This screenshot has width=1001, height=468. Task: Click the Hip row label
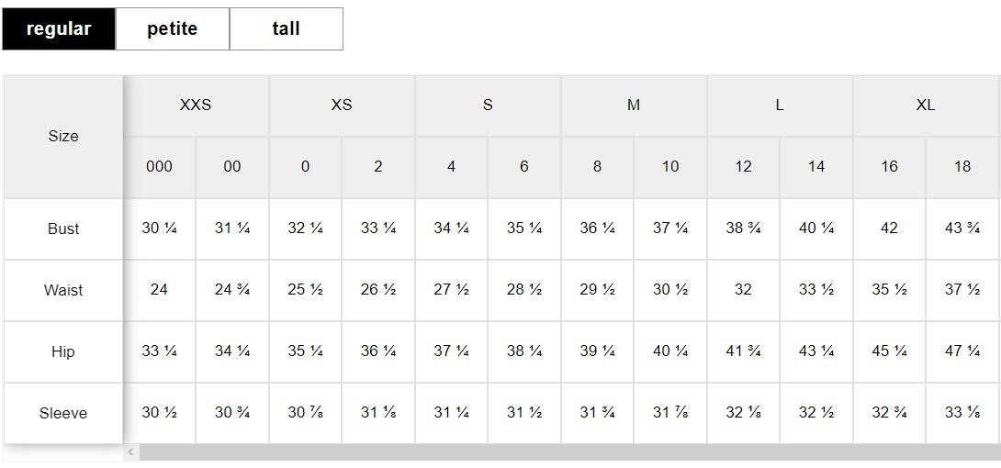click(63, 351)
